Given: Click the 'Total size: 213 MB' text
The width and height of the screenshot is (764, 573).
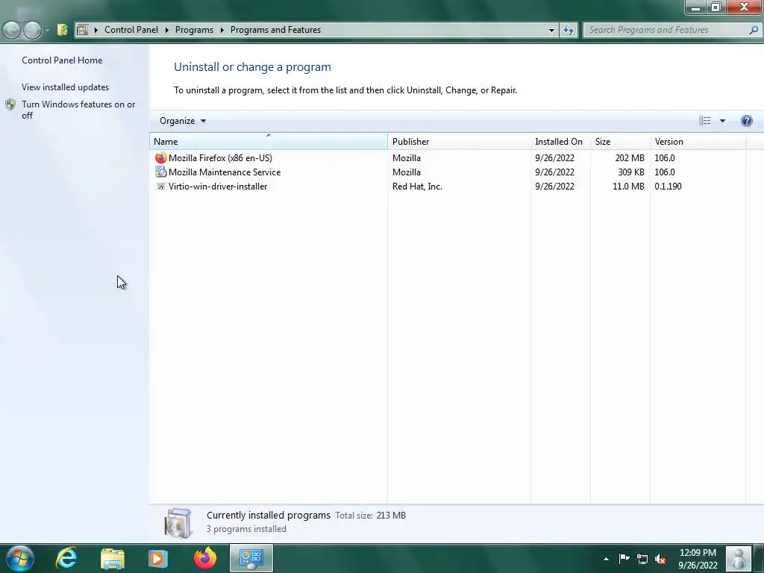Looking at the screenshot, I should [x=370, y=515].
